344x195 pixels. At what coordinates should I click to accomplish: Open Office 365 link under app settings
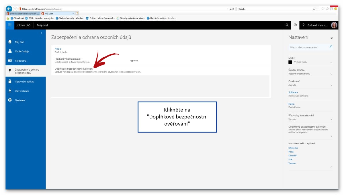pyautogui.click(x=293, y=148)
